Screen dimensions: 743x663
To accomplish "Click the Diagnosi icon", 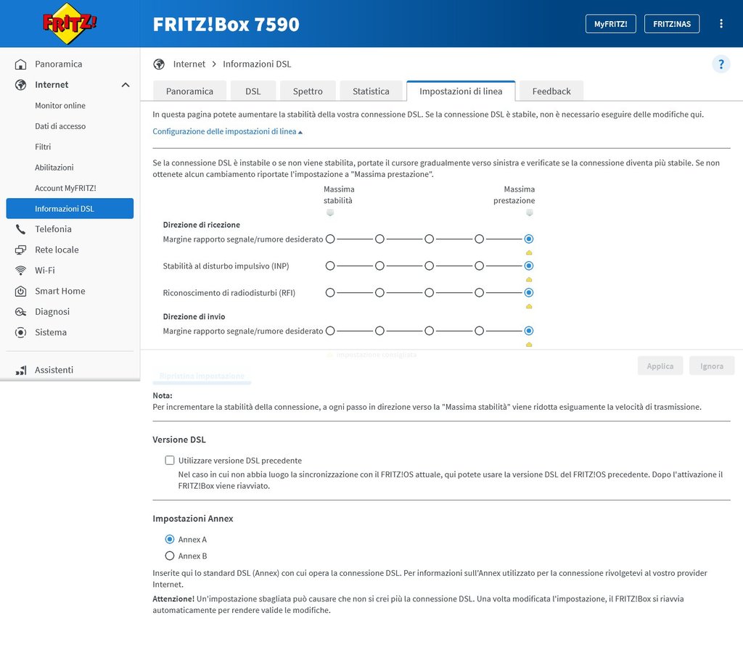I will [x=20, y=312].
